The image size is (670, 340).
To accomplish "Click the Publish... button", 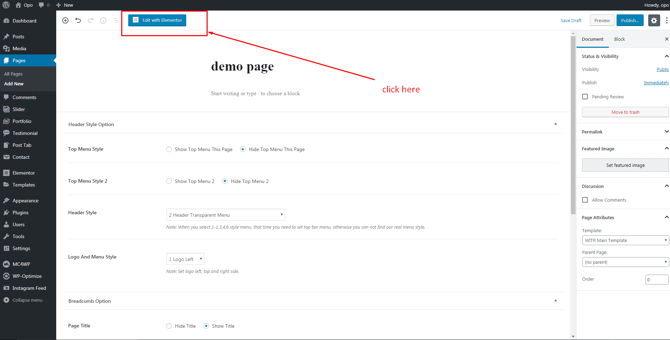I will [x=630, y=20].
